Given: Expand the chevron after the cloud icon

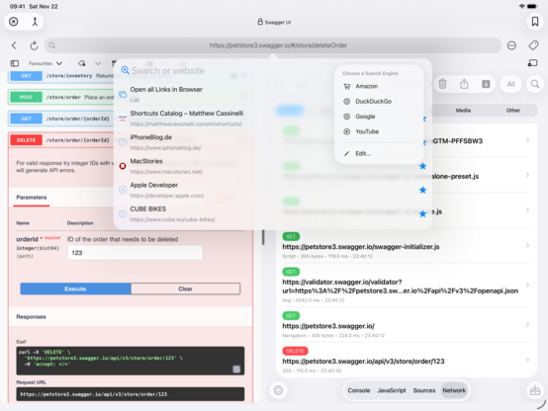Looking at the screenshot, I should (x=98, y=63).
